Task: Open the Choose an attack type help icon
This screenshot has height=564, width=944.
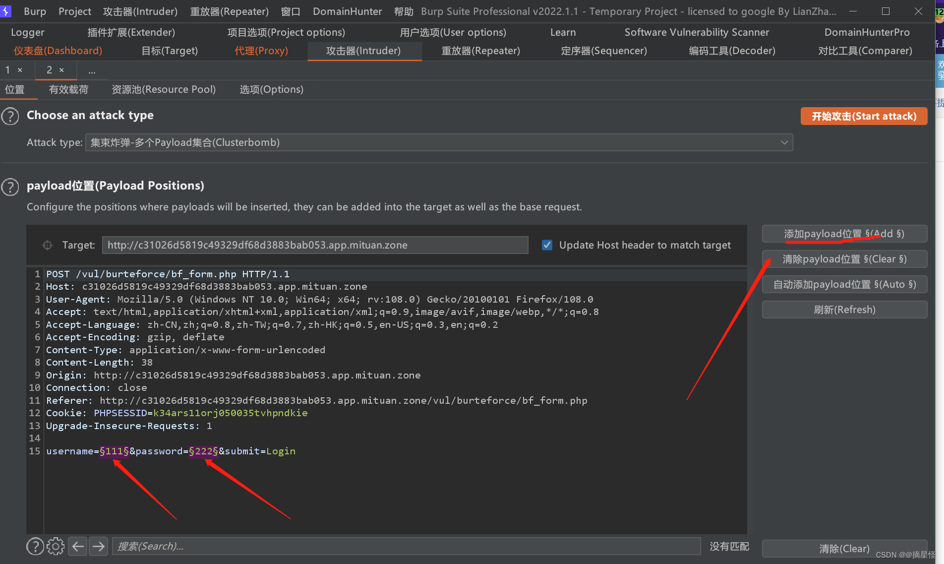Action: [10, 117]
